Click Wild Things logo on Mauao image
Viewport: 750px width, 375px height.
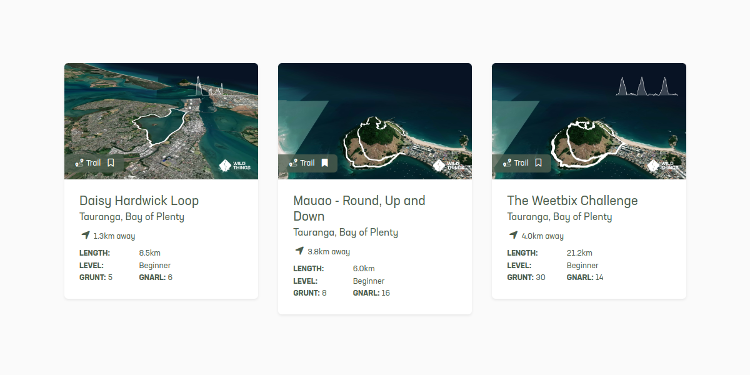pos(449,166)
